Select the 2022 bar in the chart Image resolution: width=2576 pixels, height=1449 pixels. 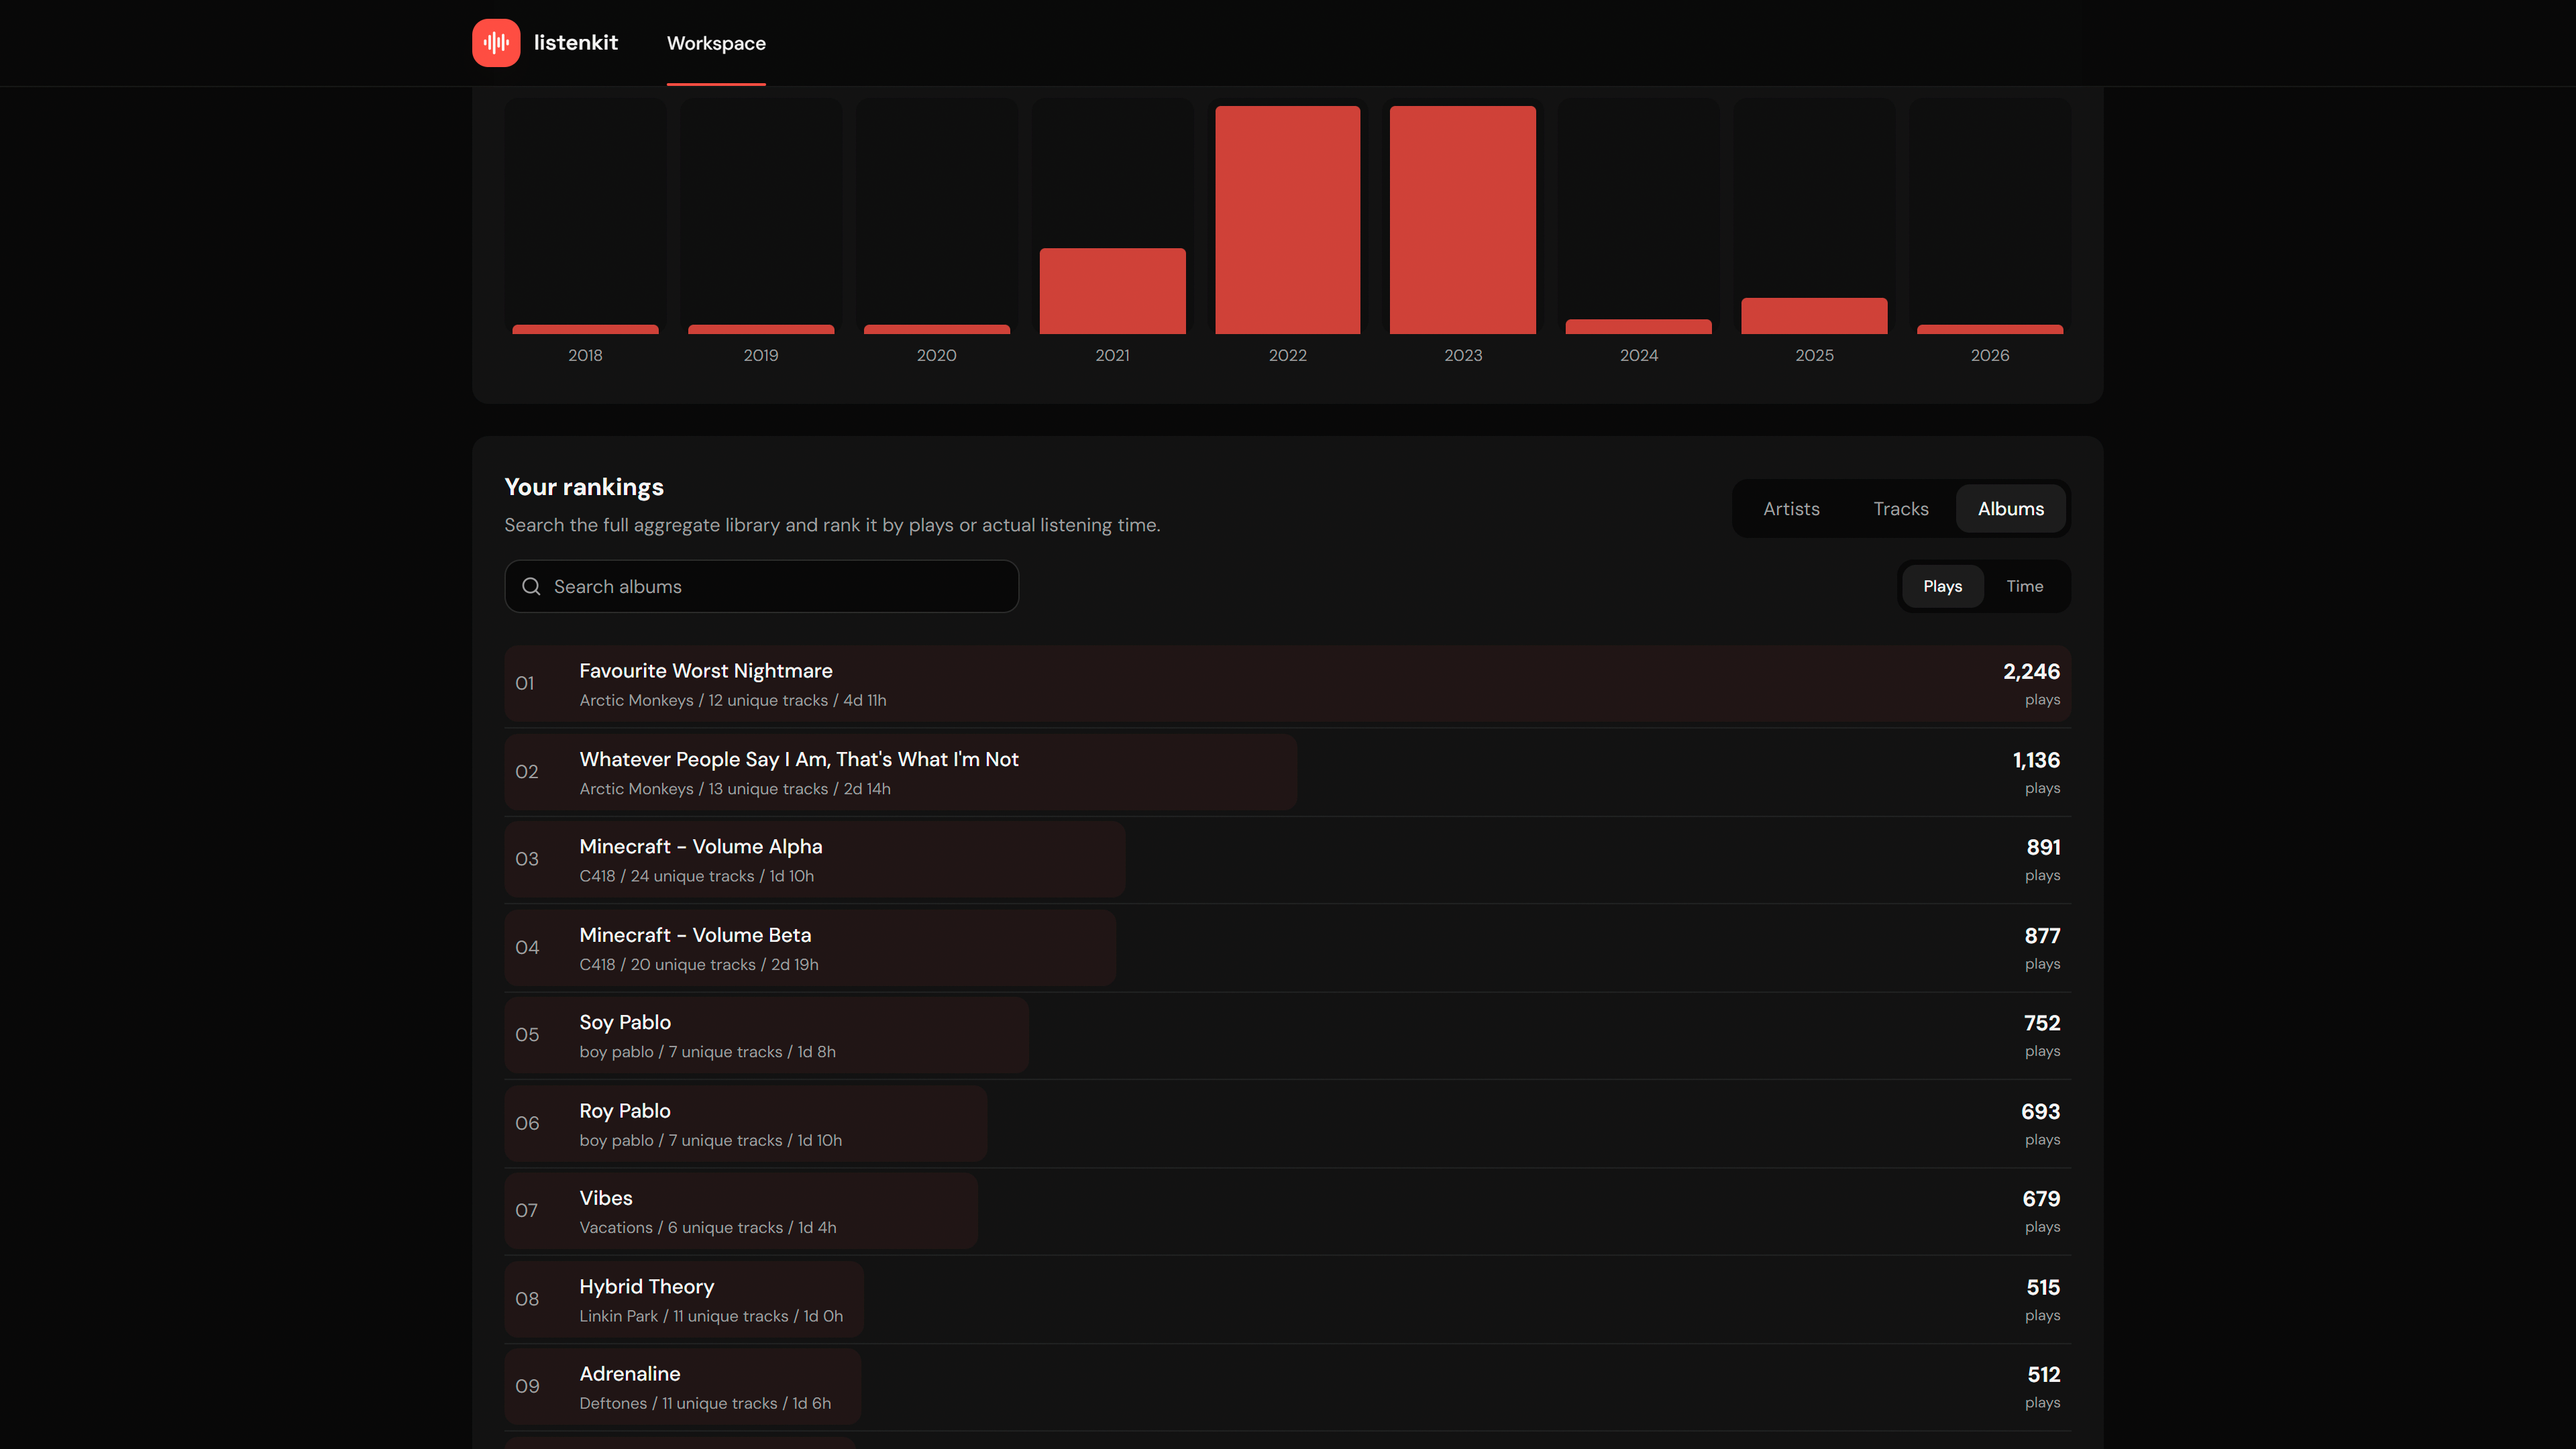coord(1287,220)
